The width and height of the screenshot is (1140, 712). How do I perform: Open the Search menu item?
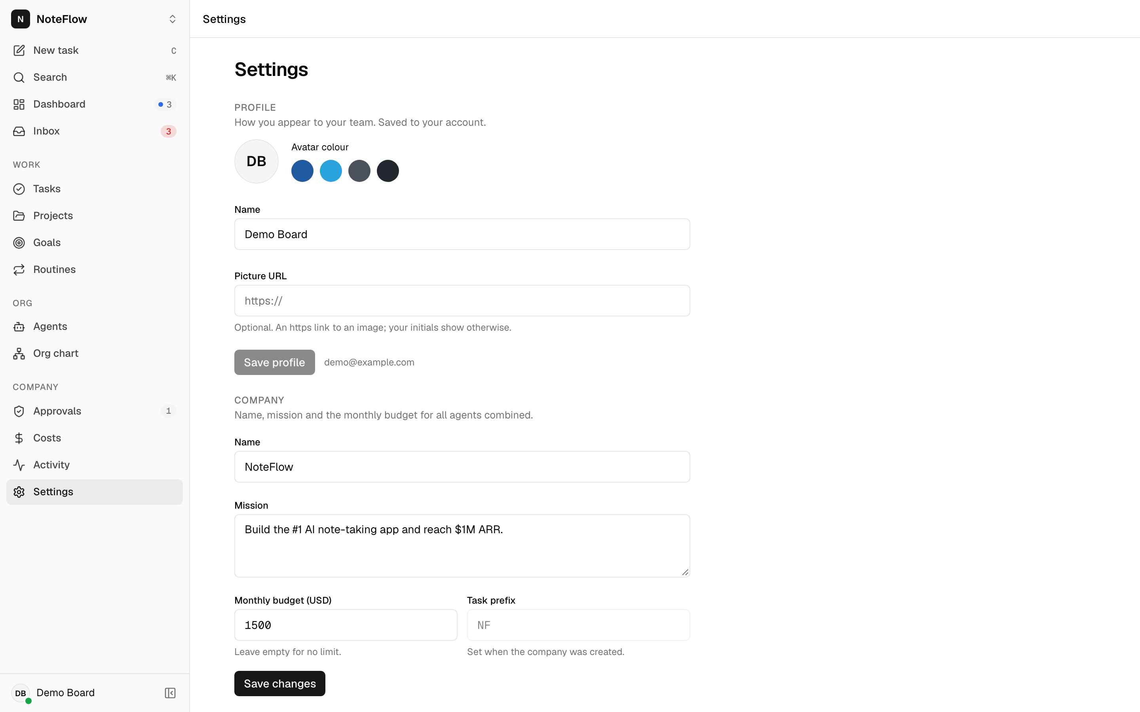[x=94, y=77]
